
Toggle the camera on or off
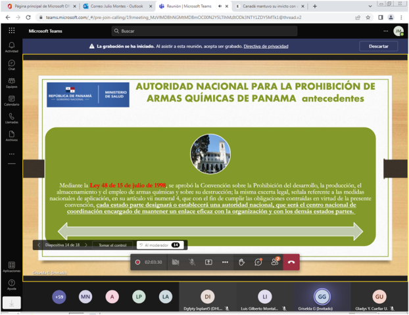[x=176, y=262]
